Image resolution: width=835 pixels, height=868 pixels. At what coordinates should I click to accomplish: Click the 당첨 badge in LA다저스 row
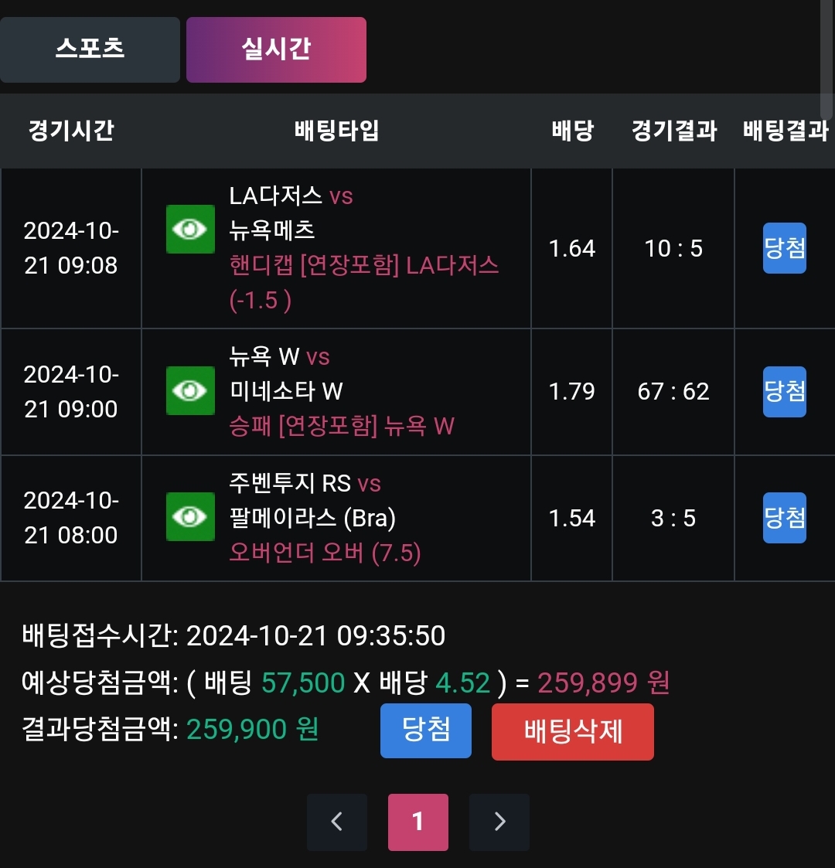coord(784,248)
